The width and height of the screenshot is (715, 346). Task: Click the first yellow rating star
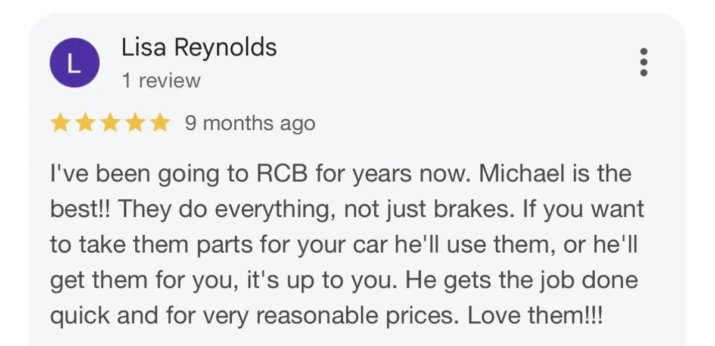(60, 124)
